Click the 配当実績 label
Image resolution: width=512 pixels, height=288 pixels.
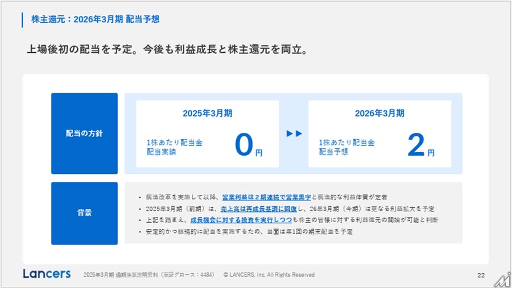[162, 152]
